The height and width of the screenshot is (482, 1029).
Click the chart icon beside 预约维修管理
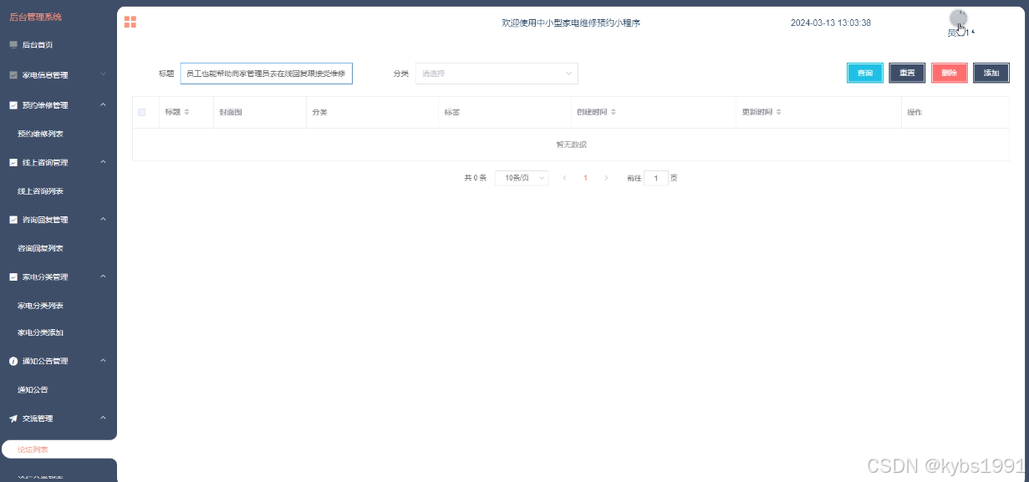(x=13, y=105)
